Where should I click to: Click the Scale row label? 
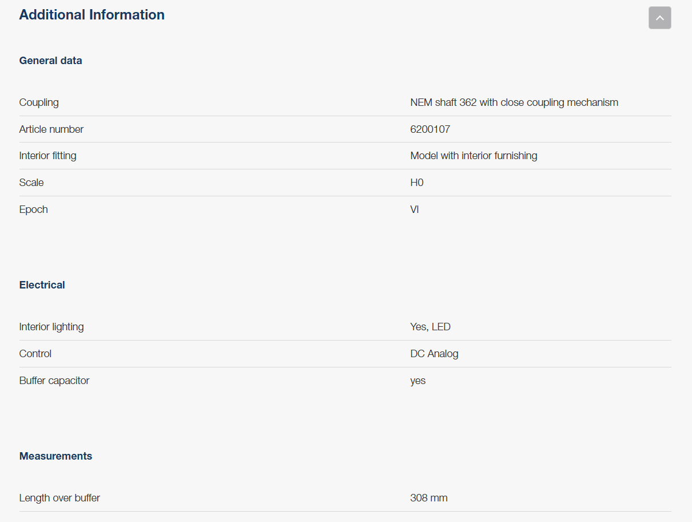pos(31,183)
